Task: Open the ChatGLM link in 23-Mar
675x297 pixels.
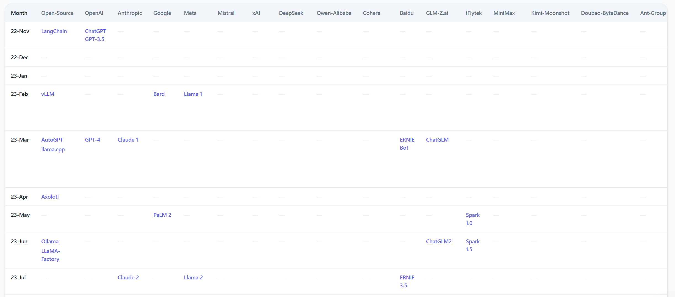Action: point(437,140)
